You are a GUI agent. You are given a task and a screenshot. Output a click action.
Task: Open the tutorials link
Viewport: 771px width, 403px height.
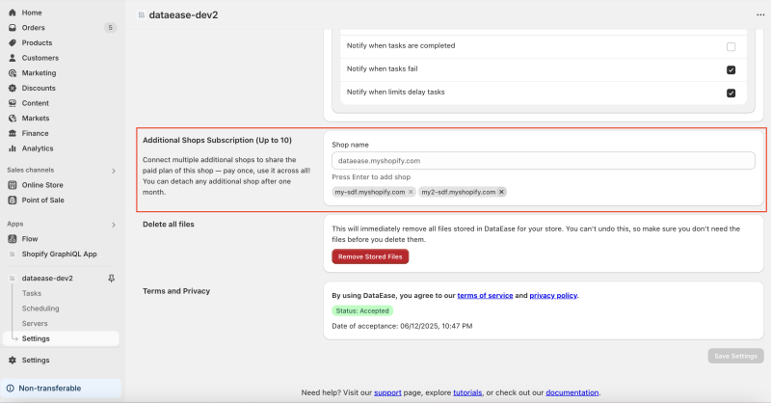(467, 392)
